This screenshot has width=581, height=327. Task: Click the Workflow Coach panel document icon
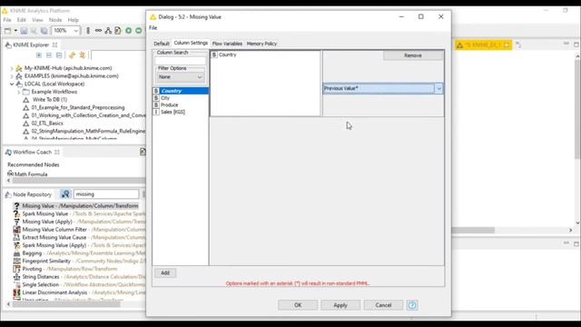click(143, 152)
